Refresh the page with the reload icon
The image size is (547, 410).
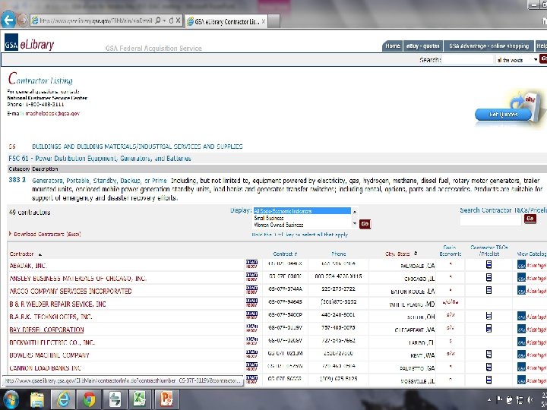171,21
